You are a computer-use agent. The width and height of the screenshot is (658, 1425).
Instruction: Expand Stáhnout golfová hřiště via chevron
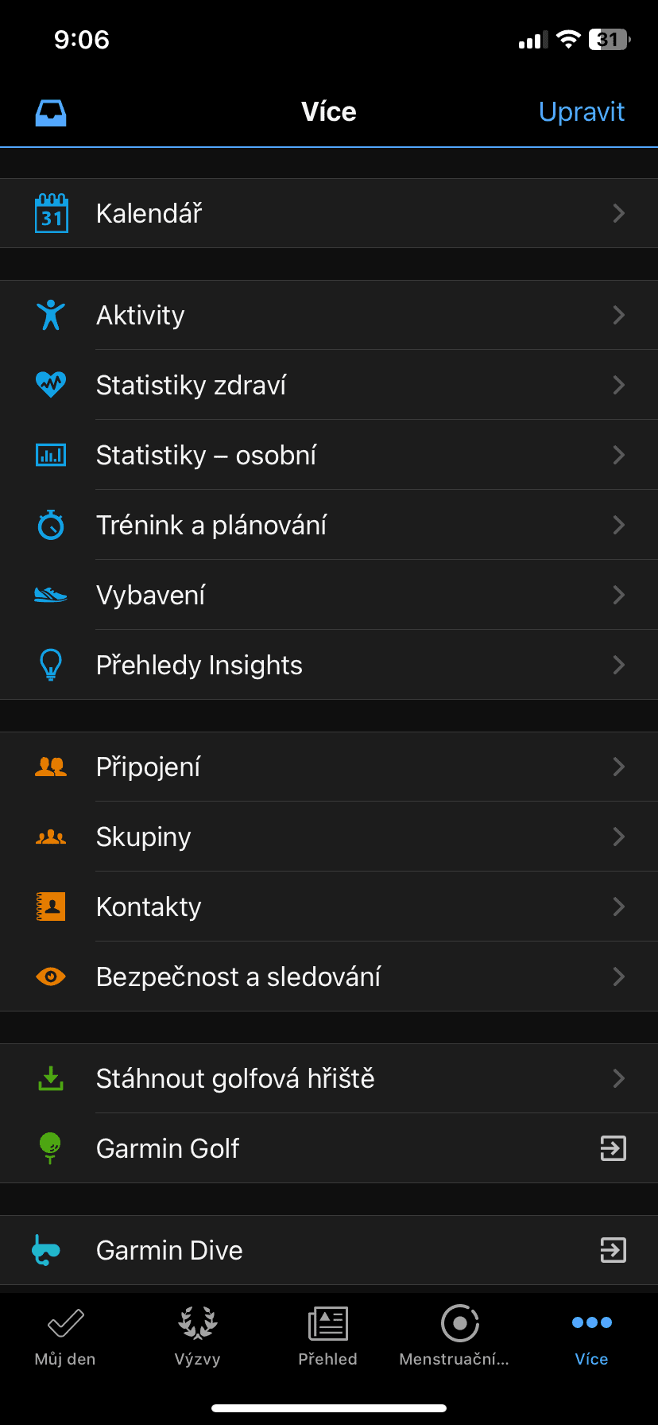pyautogui.click(x=619, y=1078)
